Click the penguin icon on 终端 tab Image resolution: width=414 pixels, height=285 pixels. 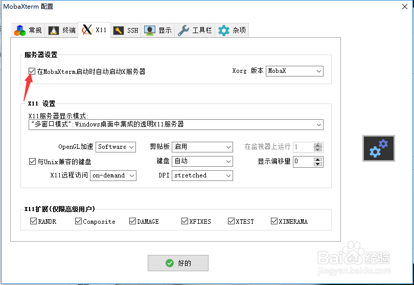pyautogui.click(x=54, y=31)
